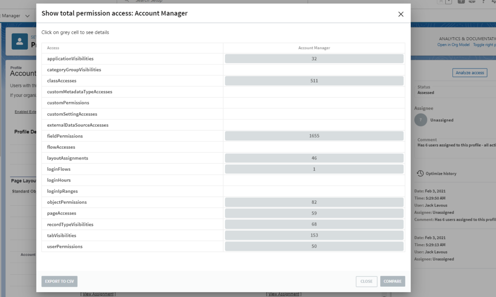The height and width of the screenshot is (297, 496).
Task: Click the Optimize history clock icon
Action: click(x=420, y=174)
